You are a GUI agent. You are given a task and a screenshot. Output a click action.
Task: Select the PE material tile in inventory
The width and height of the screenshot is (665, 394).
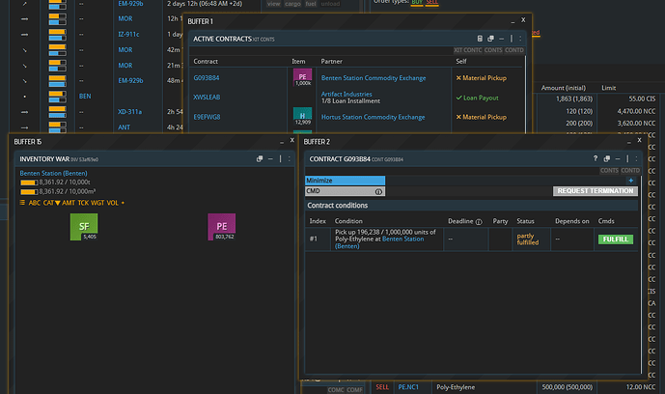(222, 227)
